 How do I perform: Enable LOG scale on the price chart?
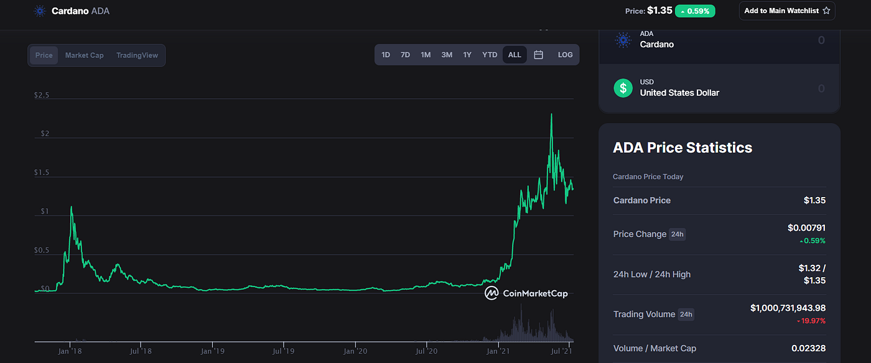565,55
